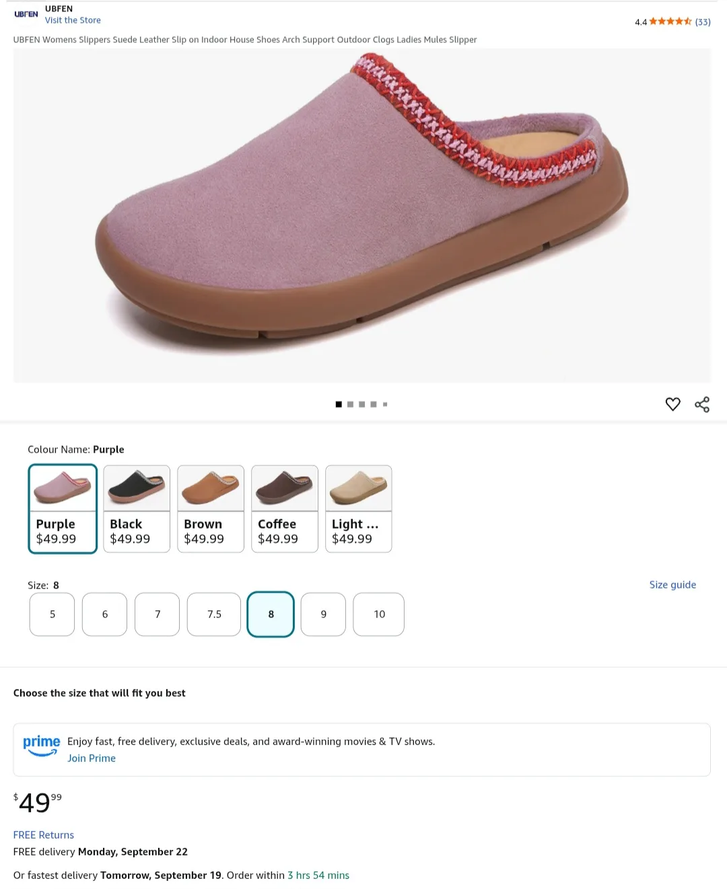The width and height of the screenshot is (727, 889).
Task: Select the third image carousel dot
Action: tap(361, 404)
